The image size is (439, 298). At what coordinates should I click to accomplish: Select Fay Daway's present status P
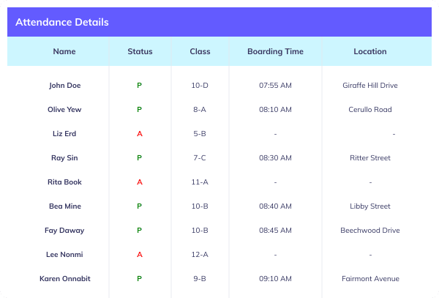coord(140,230)
